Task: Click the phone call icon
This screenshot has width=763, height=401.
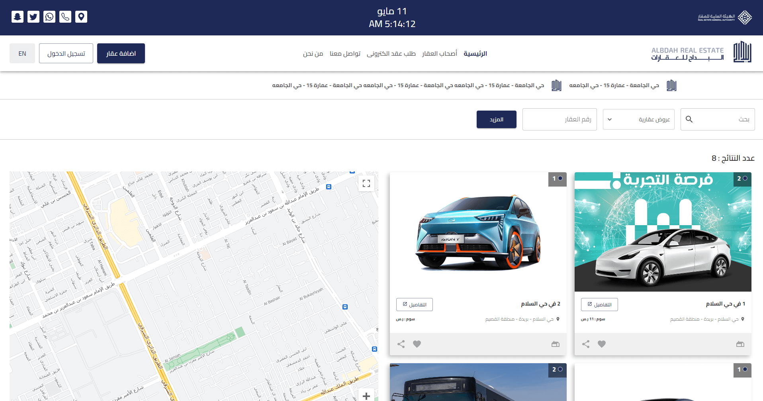Action: [65, 17]
